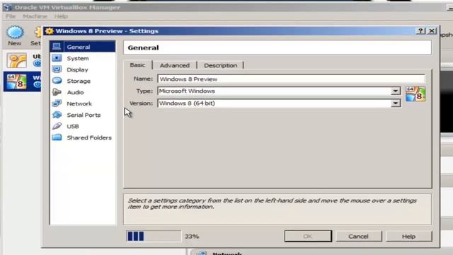Click the Ubuntu VM icon in VirtualBox Manager list
The height and width of the screenshot is (255, 453).
point(17,60)
